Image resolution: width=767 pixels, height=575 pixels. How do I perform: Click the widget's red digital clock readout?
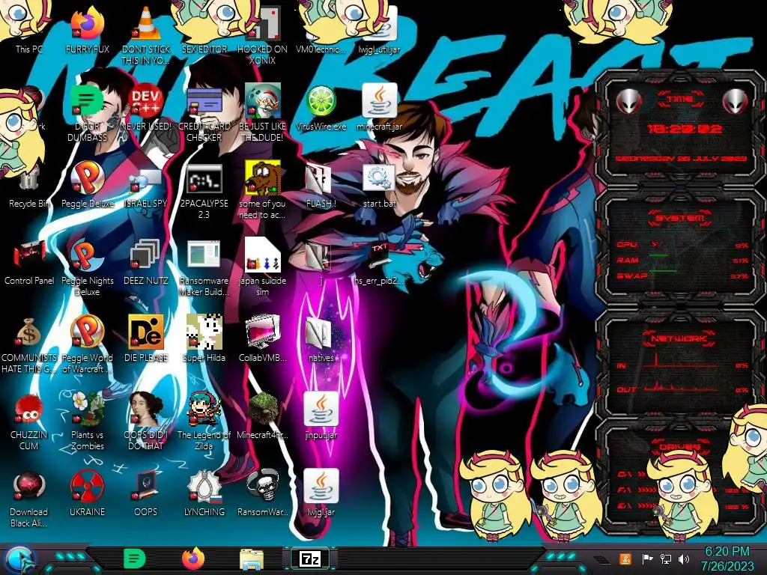(x=684, y=129)
